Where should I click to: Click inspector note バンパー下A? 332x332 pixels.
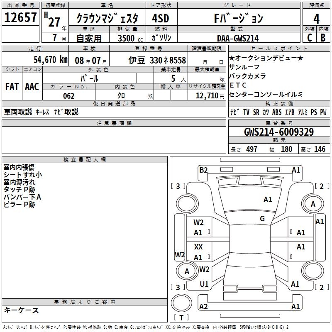click(x=22, y=197)
